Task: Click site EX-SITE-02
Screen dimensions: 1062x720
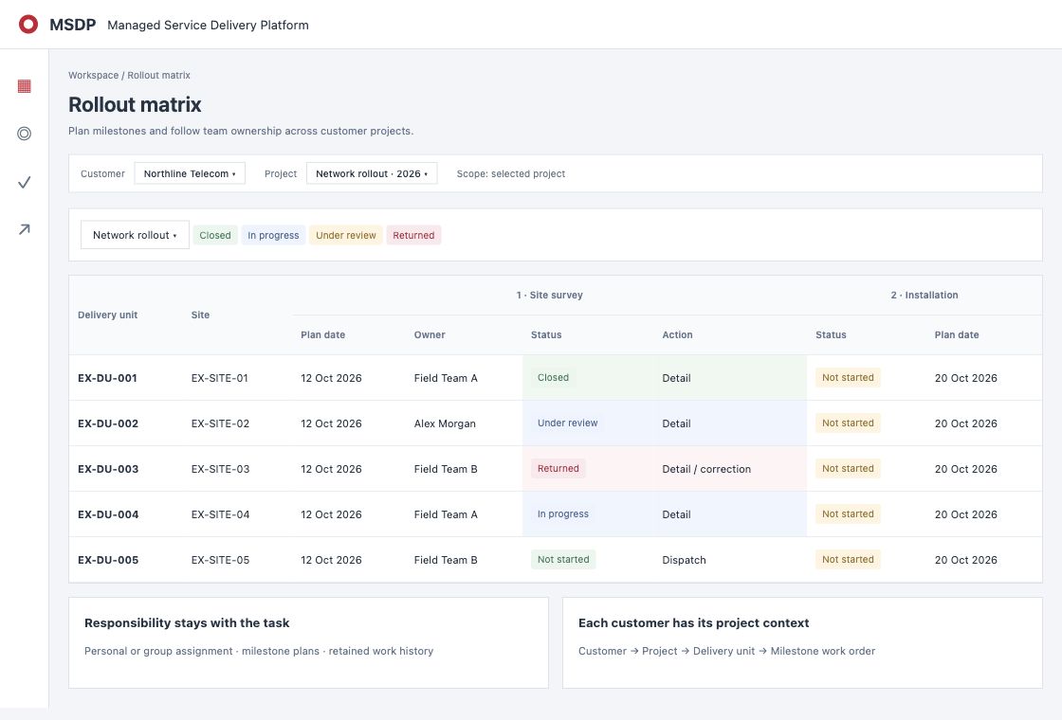Action: (220, 423)
